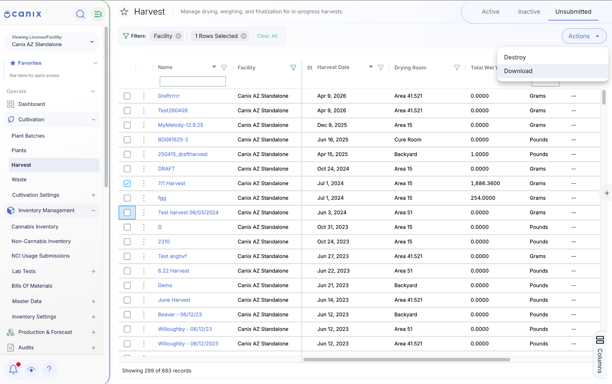Click the horizontal table scrollbar
The width and height of the screenshot is (612, 384).
[x=406, y=359]
